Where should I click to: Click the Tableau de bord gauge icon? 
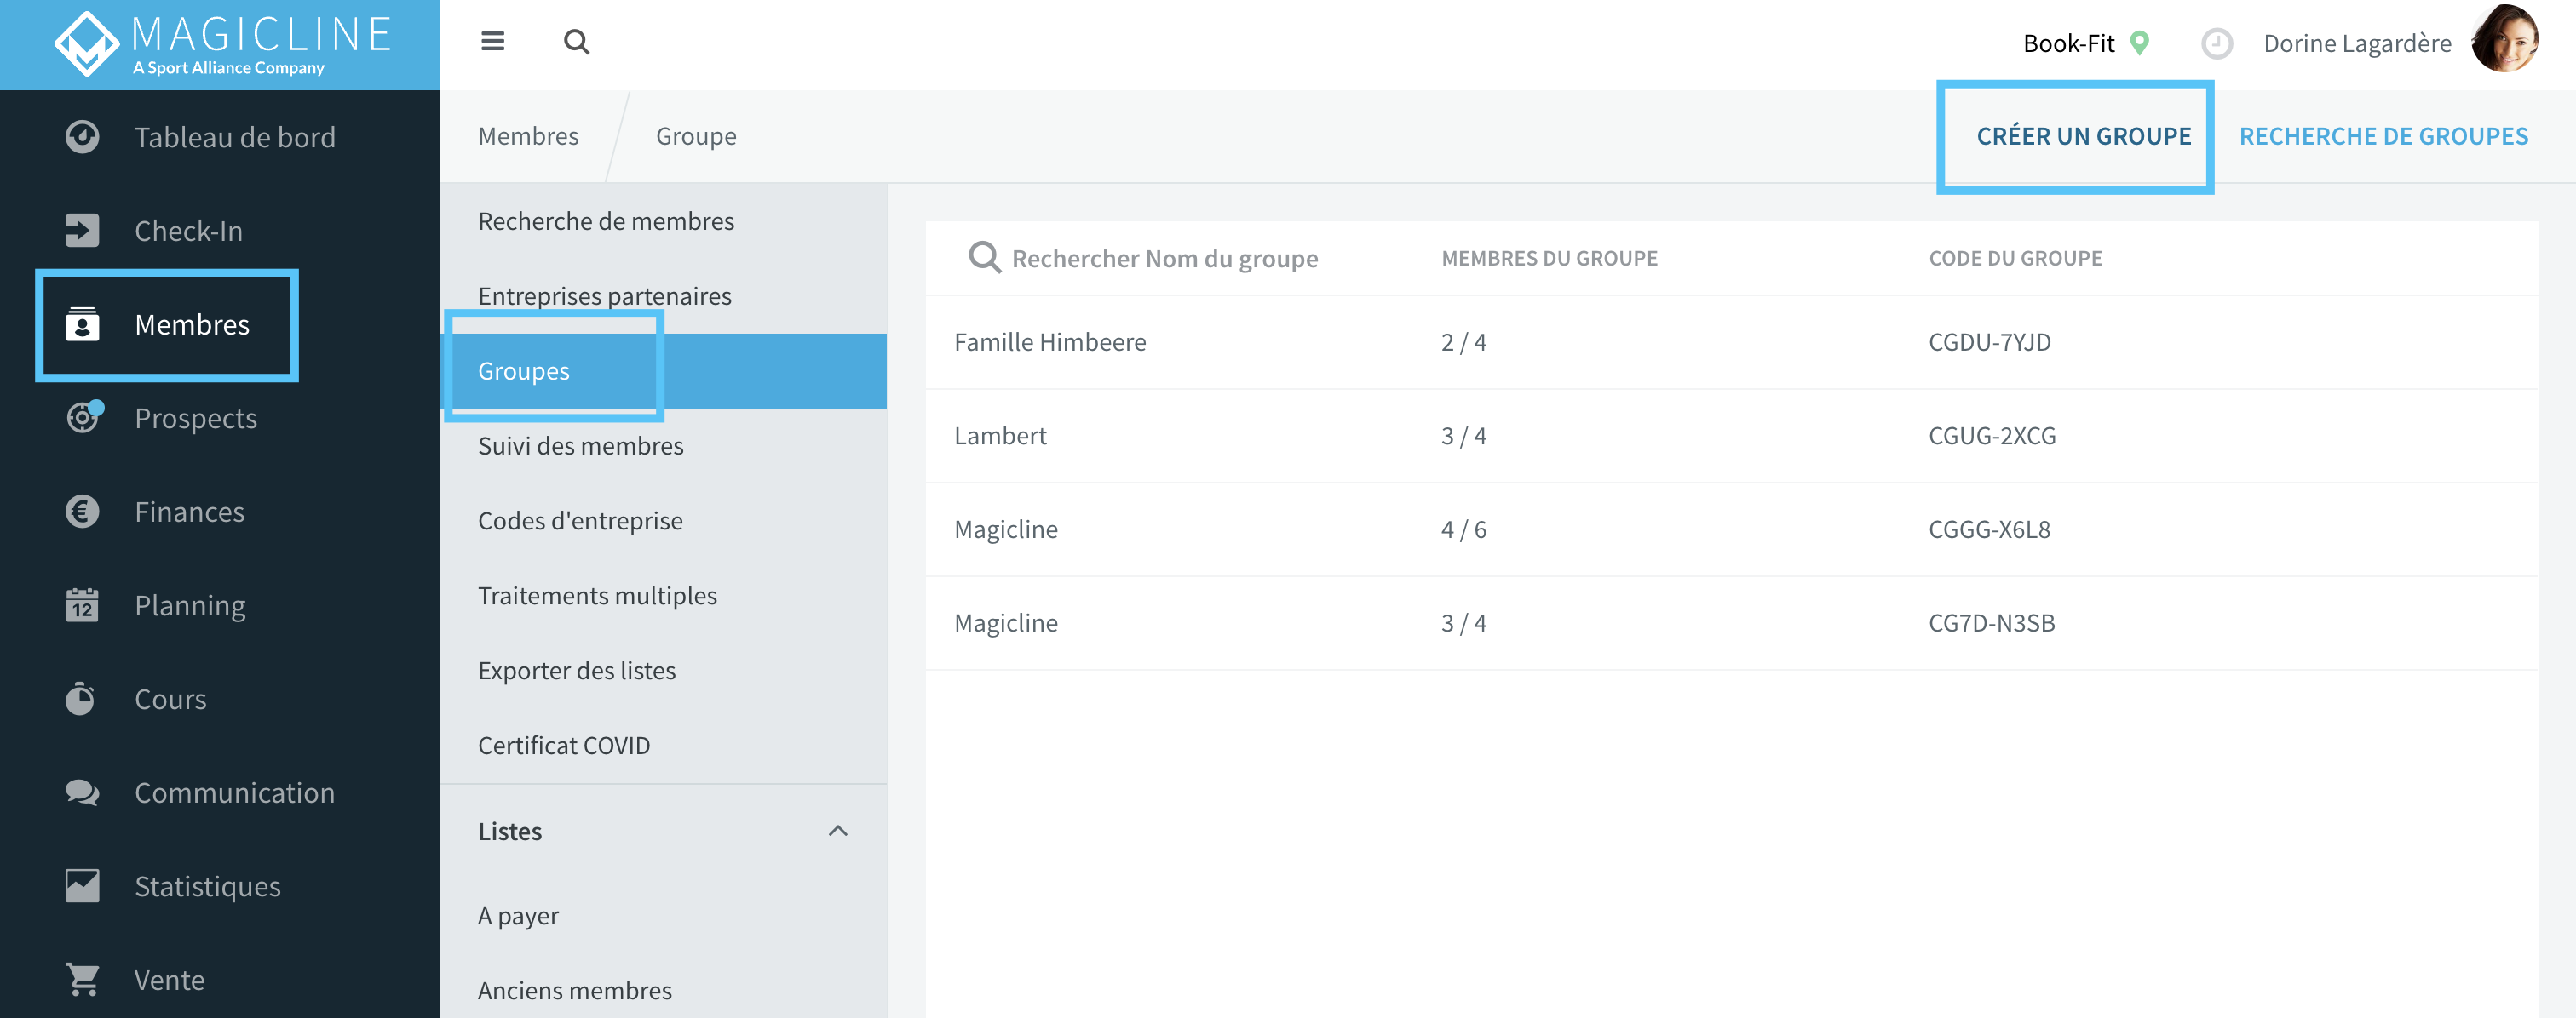[82, 137]
